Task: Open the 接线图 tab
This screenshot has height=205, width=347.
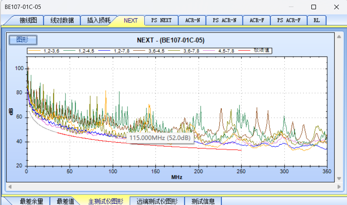Action: pyautogui.click(x=28, y=20)
